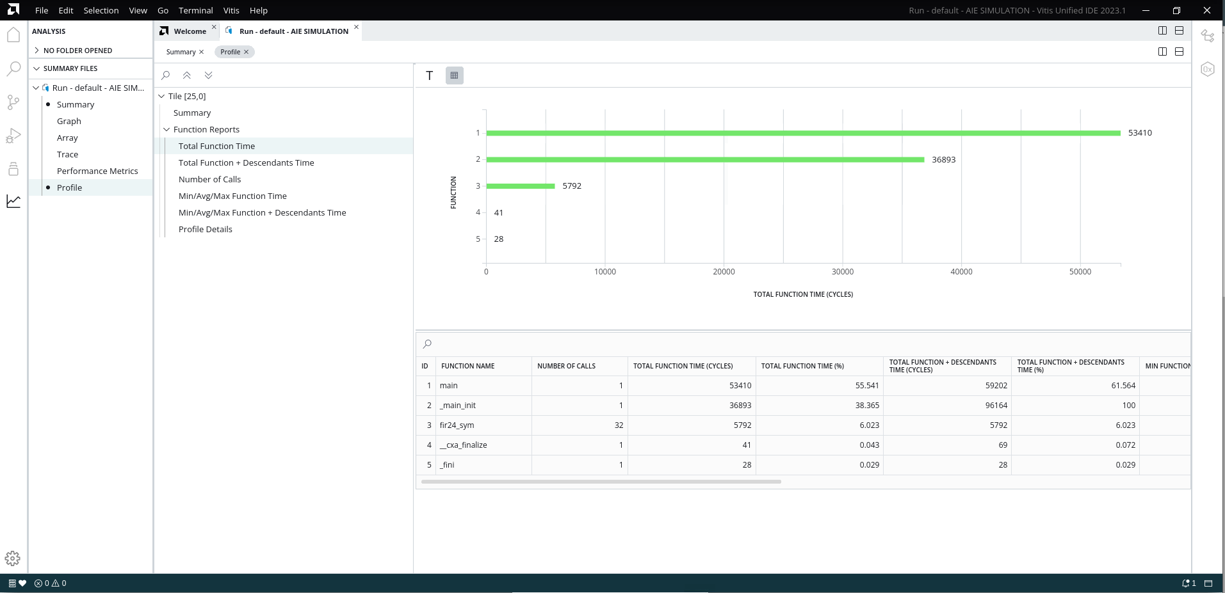Toggle split editor down layout icon
This screenshot has width=1225, height=593.
[1179, 31]
